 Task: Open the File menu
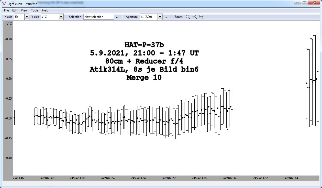tap(6, 10)
